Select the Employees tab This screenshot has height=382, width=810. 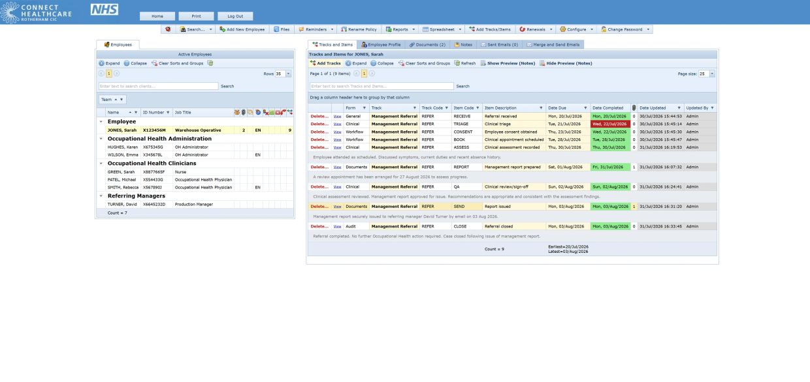coord(118,44)
